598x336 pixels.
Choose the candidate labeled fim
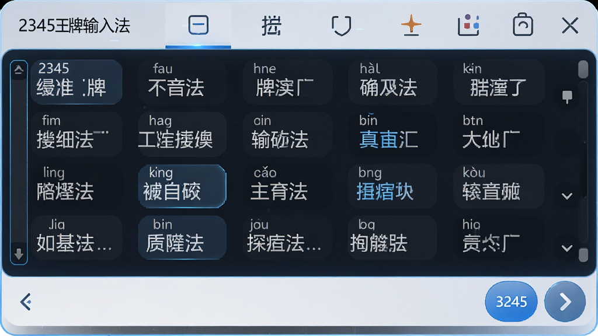click(77, 134)
